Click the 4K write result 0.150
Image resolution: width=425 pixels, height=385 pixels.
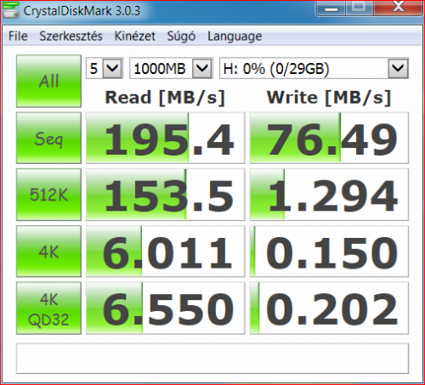pos(329,252)
